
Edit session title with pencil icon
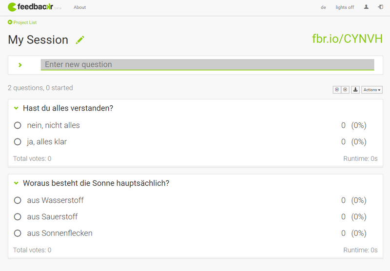80,40
